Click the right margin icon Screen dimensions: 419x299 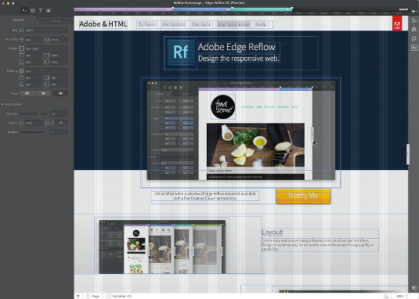pos(47,56)
